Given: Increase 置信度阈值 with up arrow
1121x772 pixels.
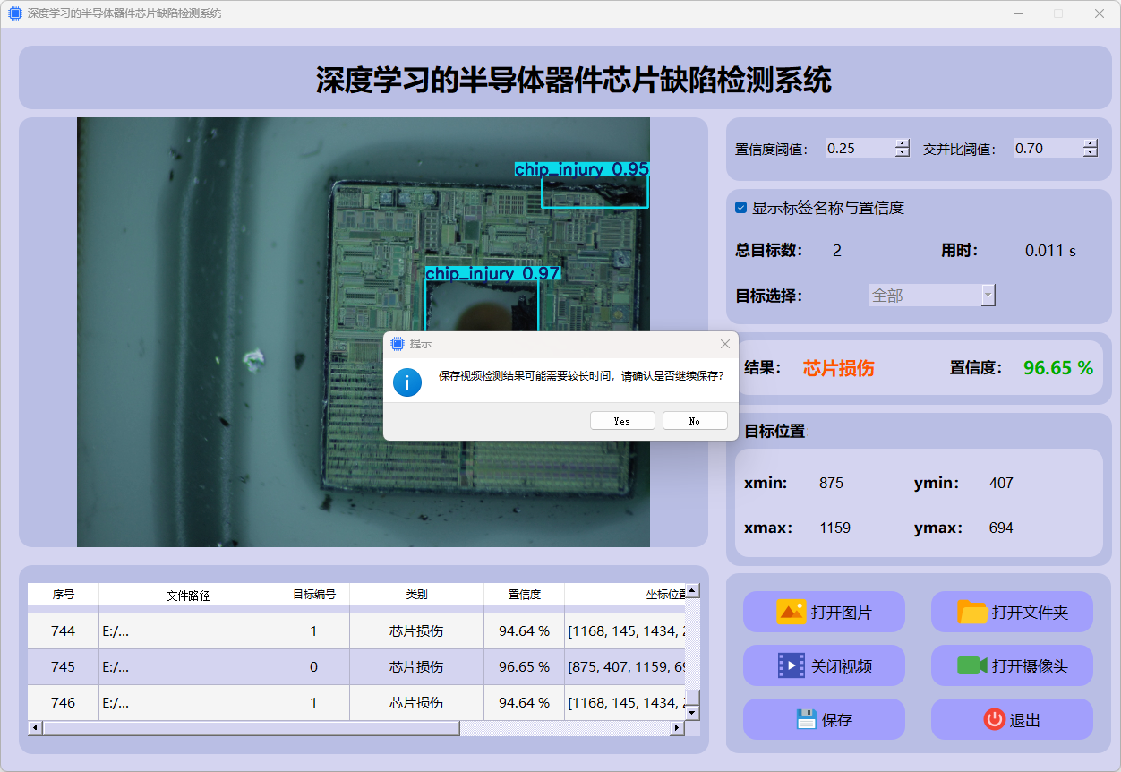Looking at the screenshot, I should [x=902, y=144].
